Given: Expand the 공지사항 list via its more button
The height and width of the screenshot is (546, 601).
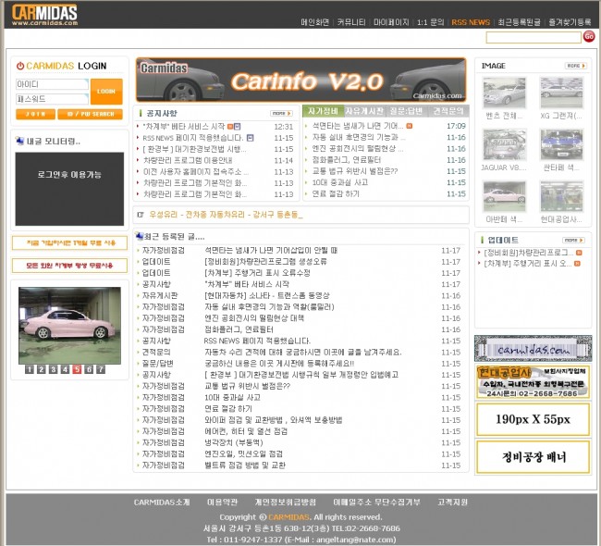Looking at the screenshot, I should tap(281, 113).
